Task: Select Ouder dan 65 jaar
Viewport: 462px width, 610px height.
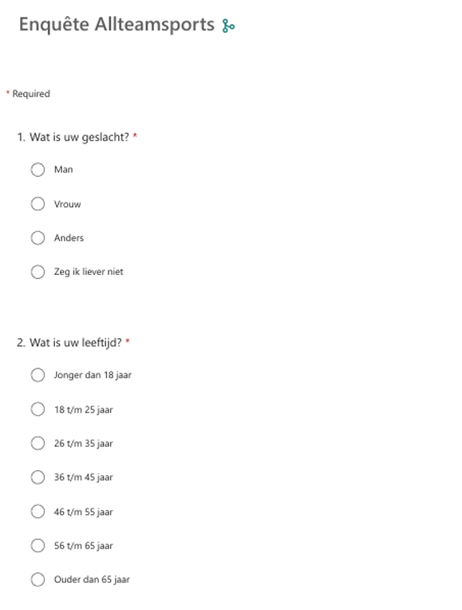Action: (38, 580)
